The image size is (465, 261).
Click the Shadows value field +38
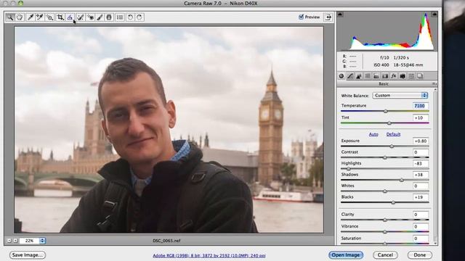coord(421,175)
